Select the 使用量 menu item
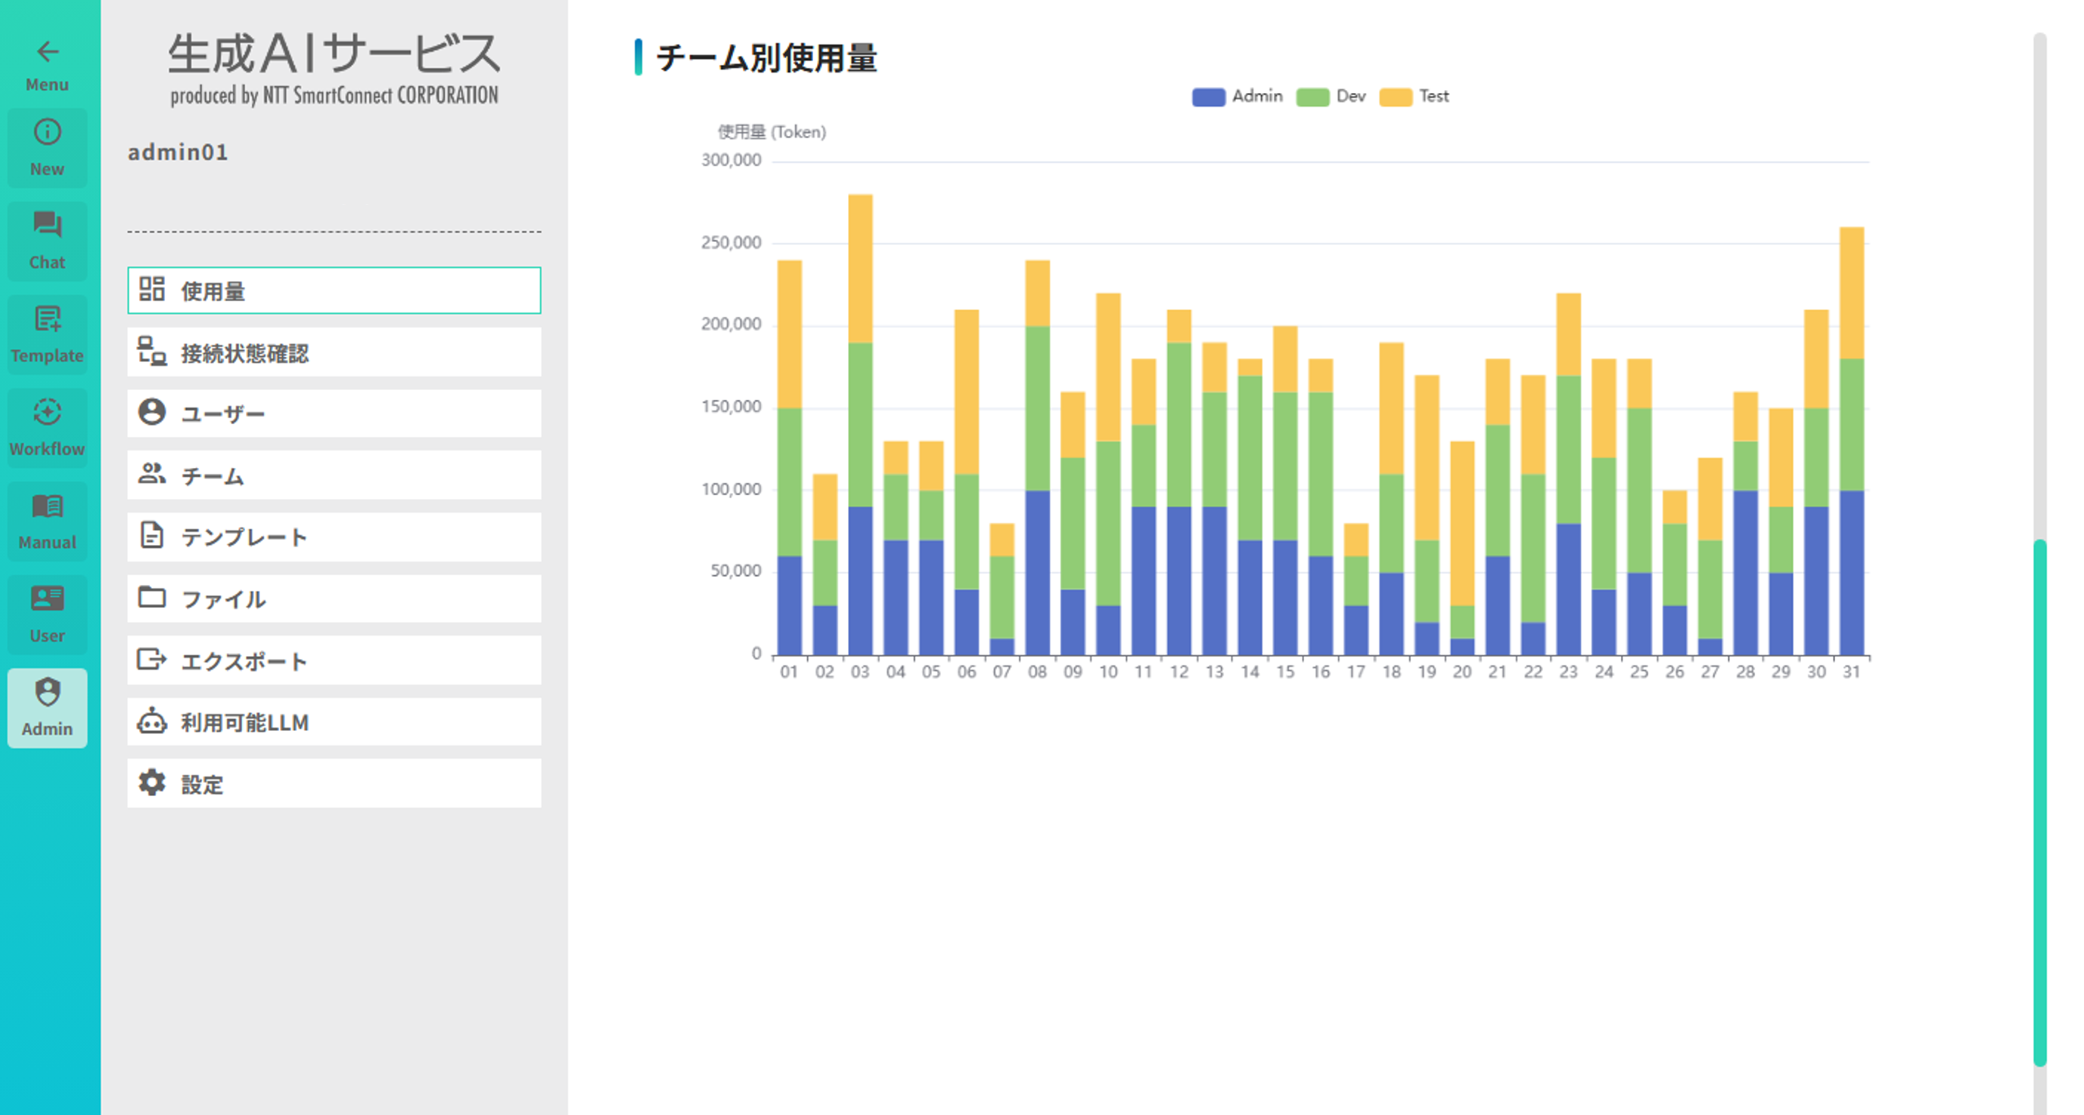Viewport: 2084px width, 1115px height. [x=334, y=290]
